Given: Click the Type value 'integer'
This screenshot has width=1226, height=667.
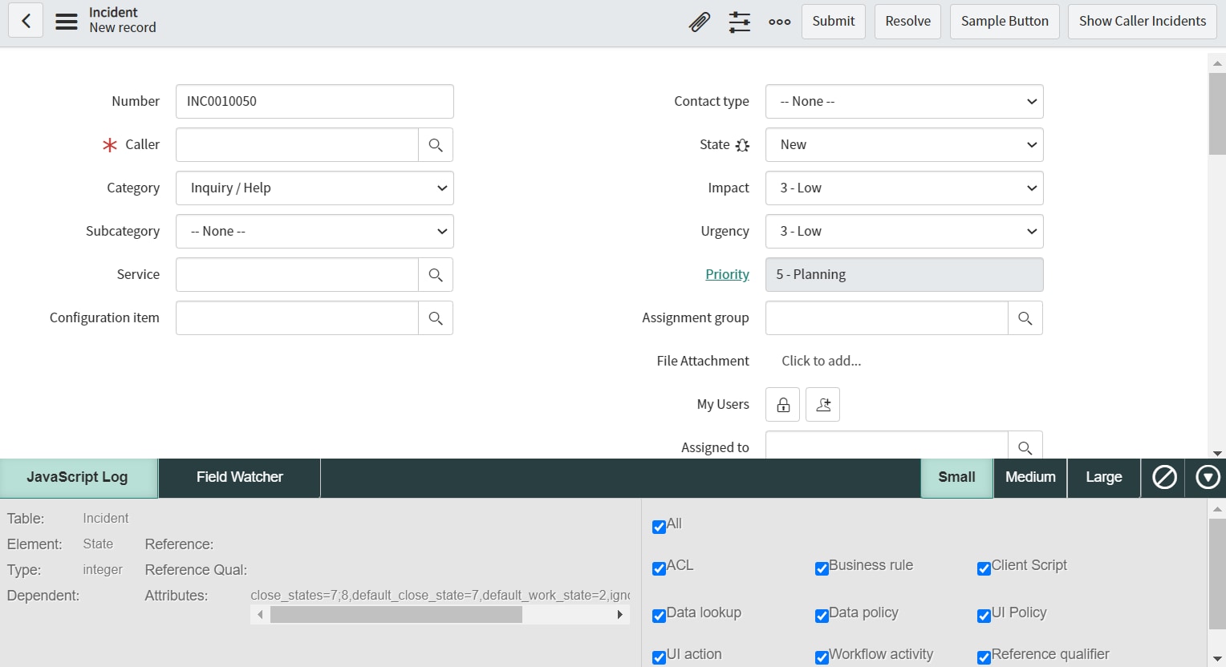Looking at the screenshot, I should pos(103,570).
